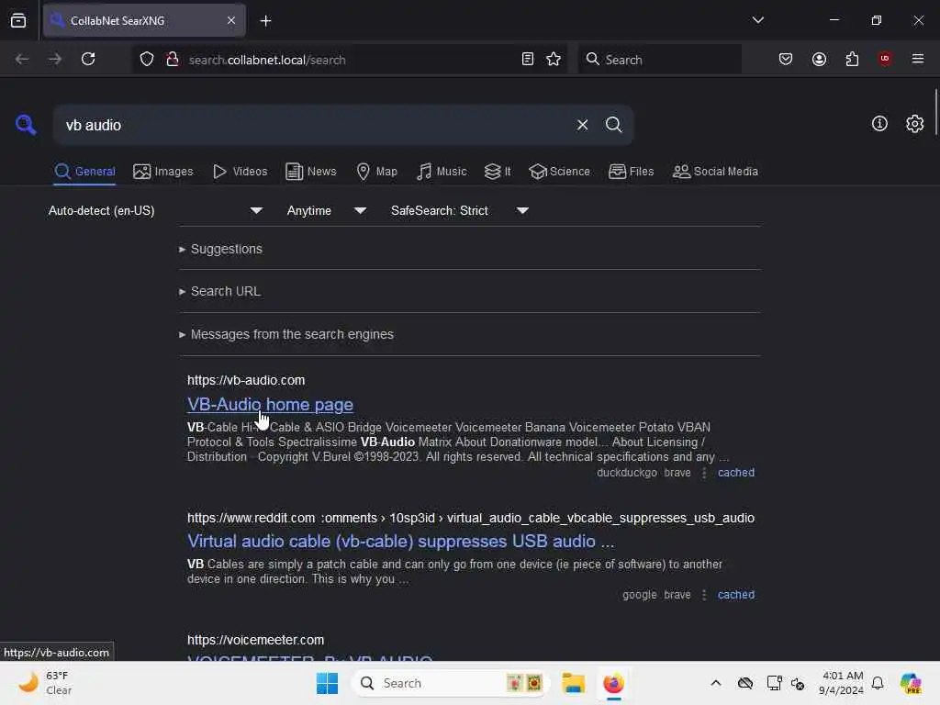Open Windows Start menu
The height and width of the screenshot is (705, 940).
[327, 683]
